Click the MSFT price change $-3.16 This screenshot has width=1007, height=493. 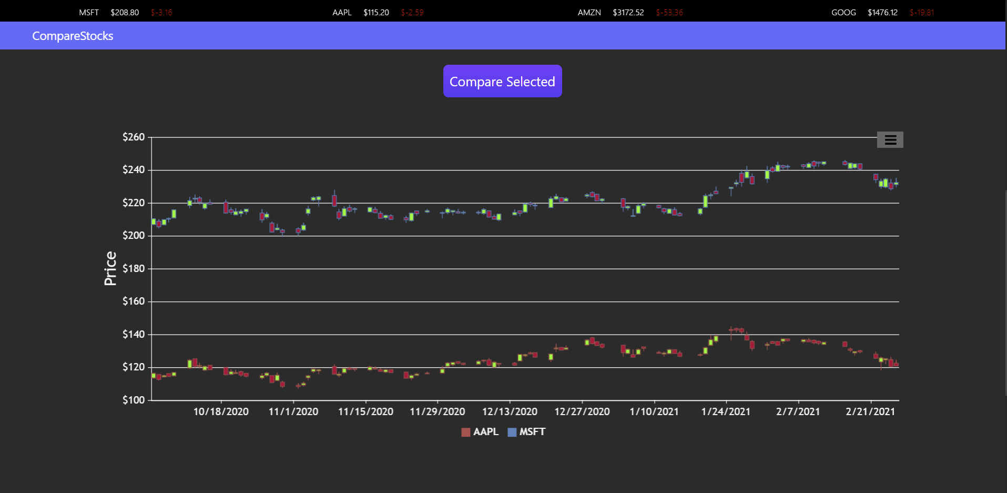(161, 12)
